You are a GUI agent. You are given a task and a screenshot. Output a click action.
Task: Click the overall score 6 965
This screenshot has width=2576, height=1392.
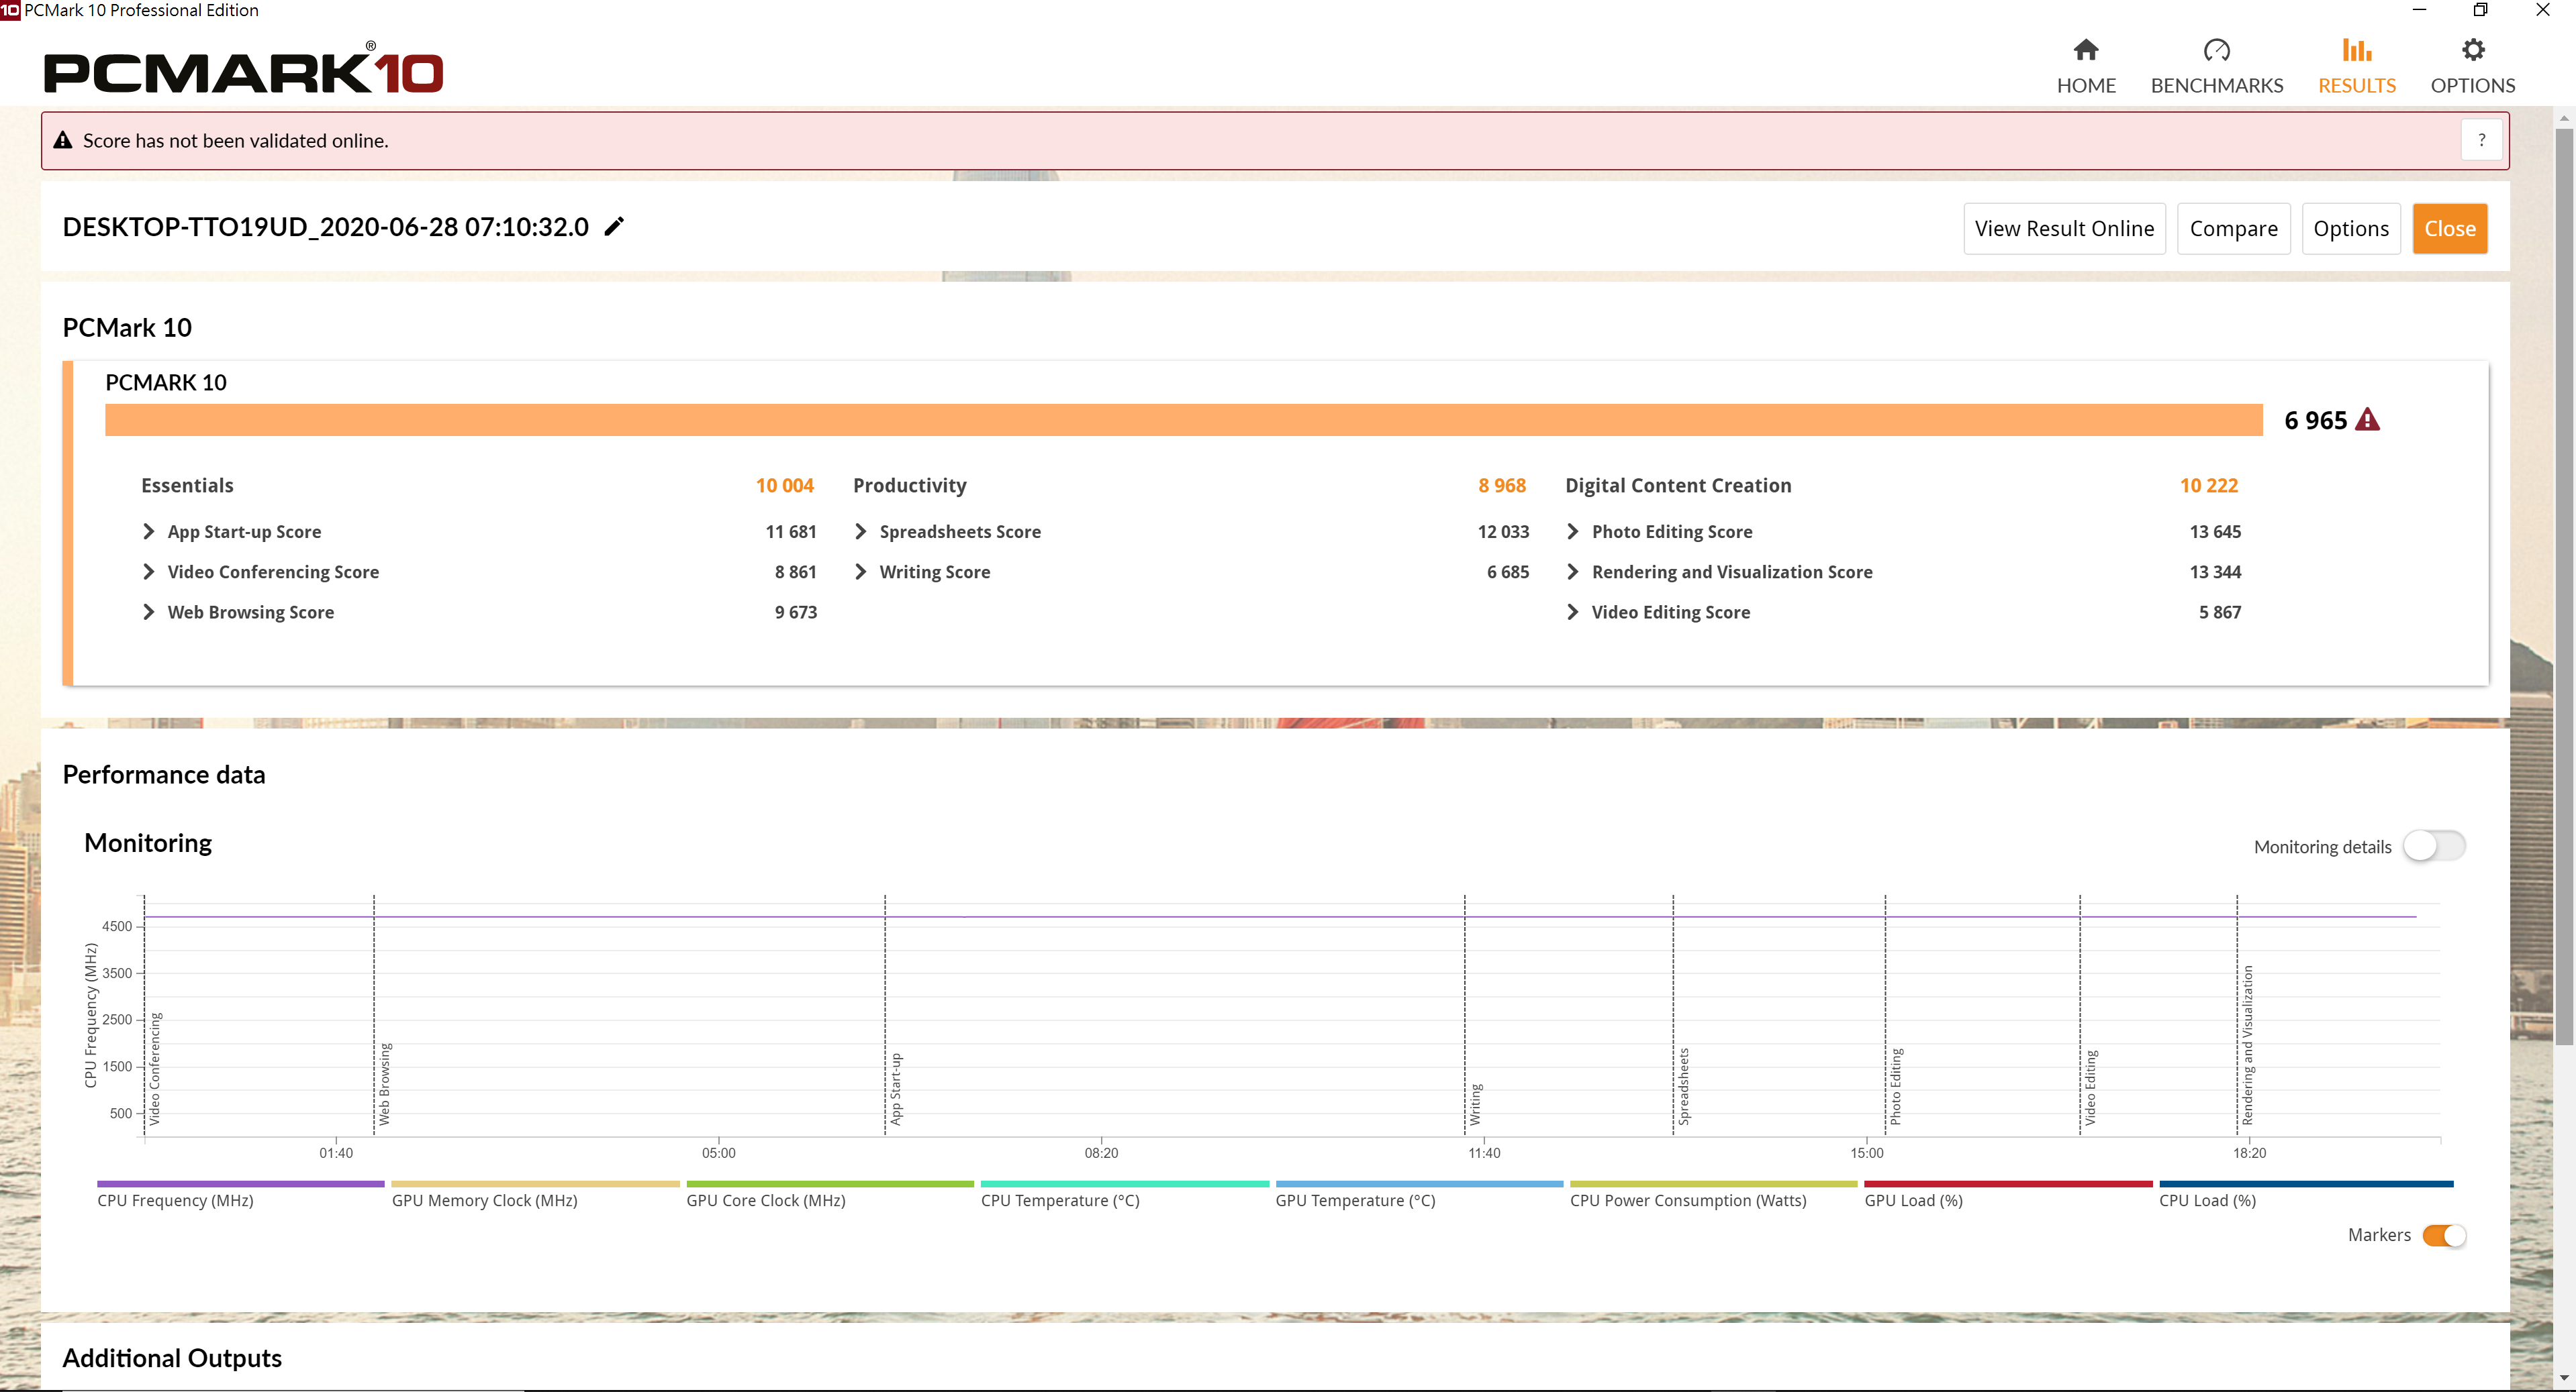pos(2316,421)
